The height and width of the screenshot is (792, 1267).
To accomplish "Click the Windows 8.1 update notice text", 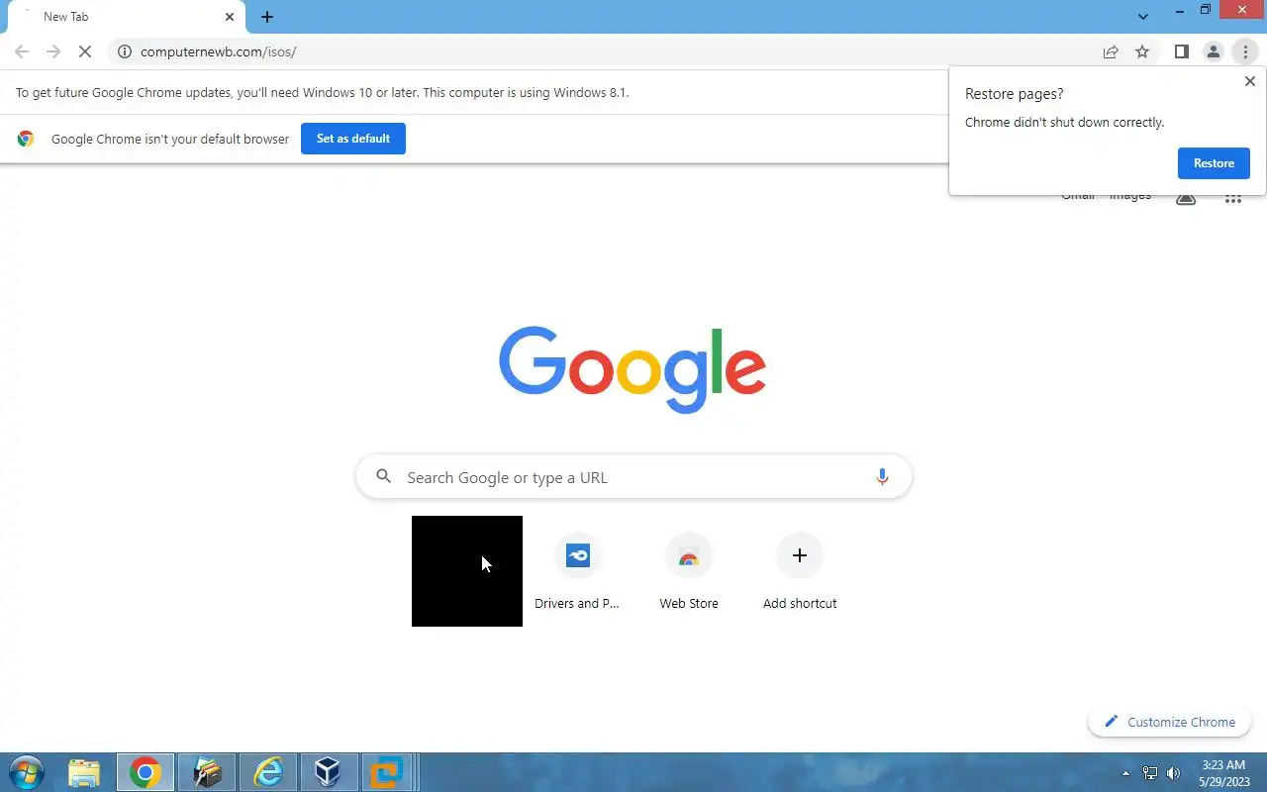I will point(323,92).
